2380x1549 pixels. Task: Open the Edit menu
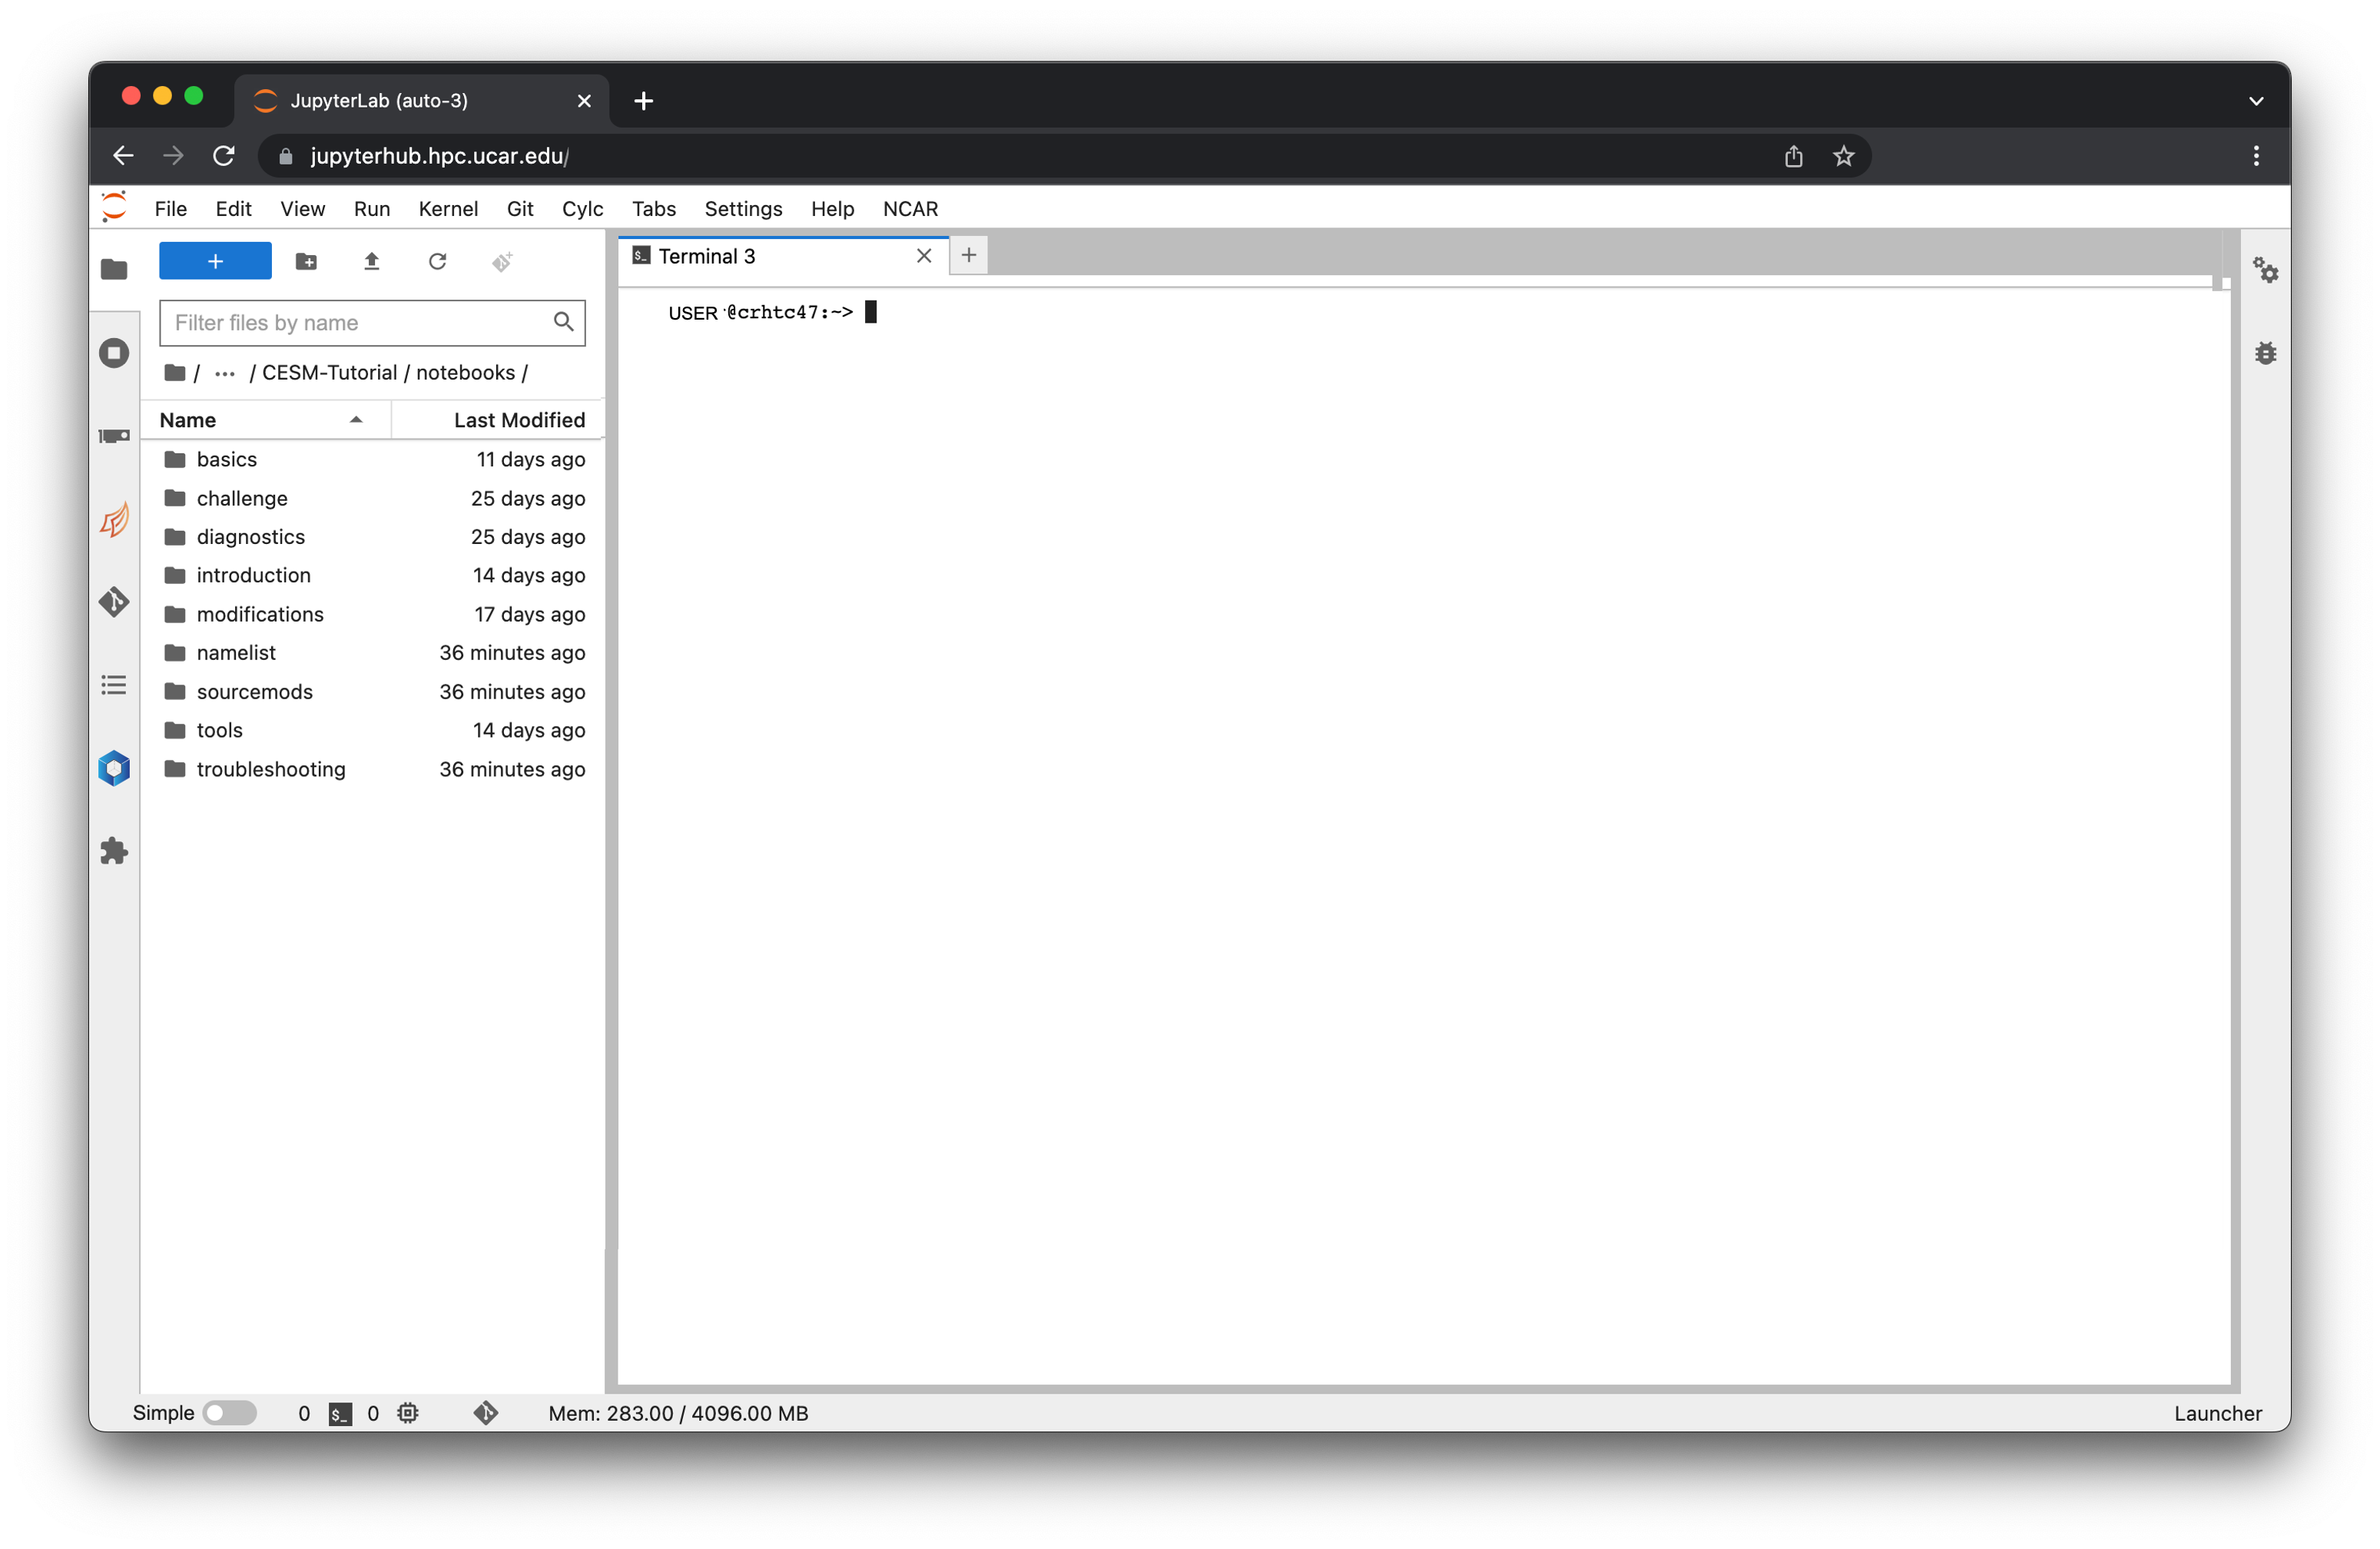(233, 209)
